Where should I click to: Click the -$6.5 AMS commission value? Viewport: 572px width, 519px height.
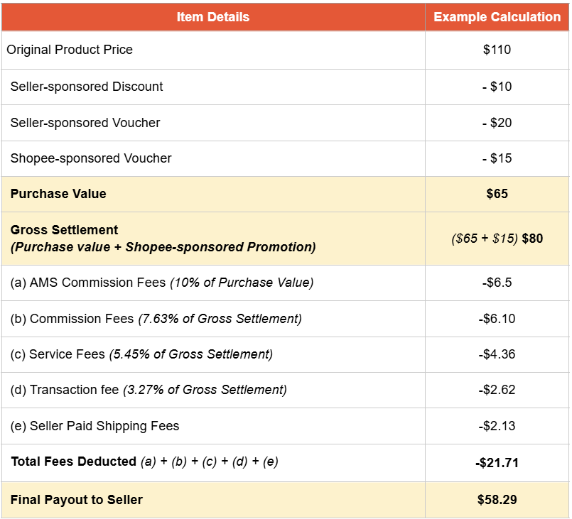(497, 283)
